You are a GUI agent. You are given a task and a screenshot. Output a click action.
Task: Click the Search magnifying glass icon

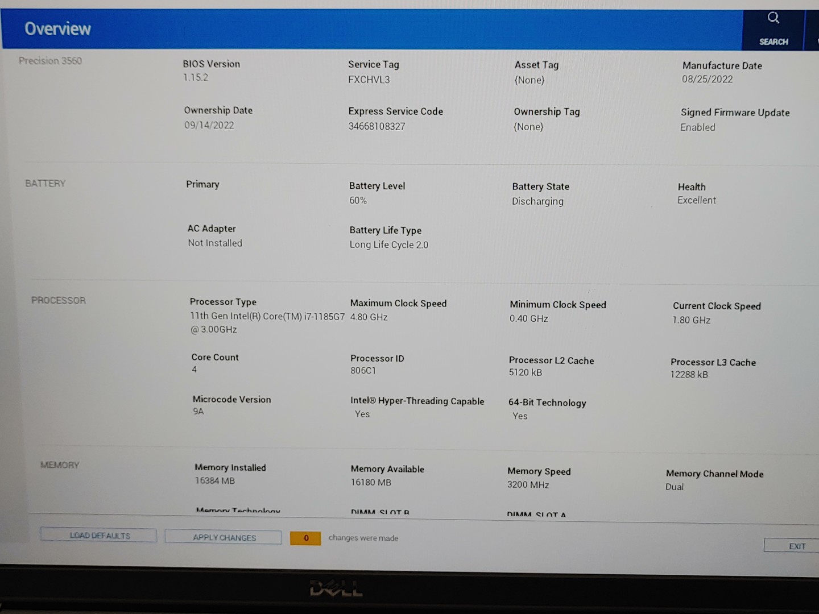click(x=773, y=18)
